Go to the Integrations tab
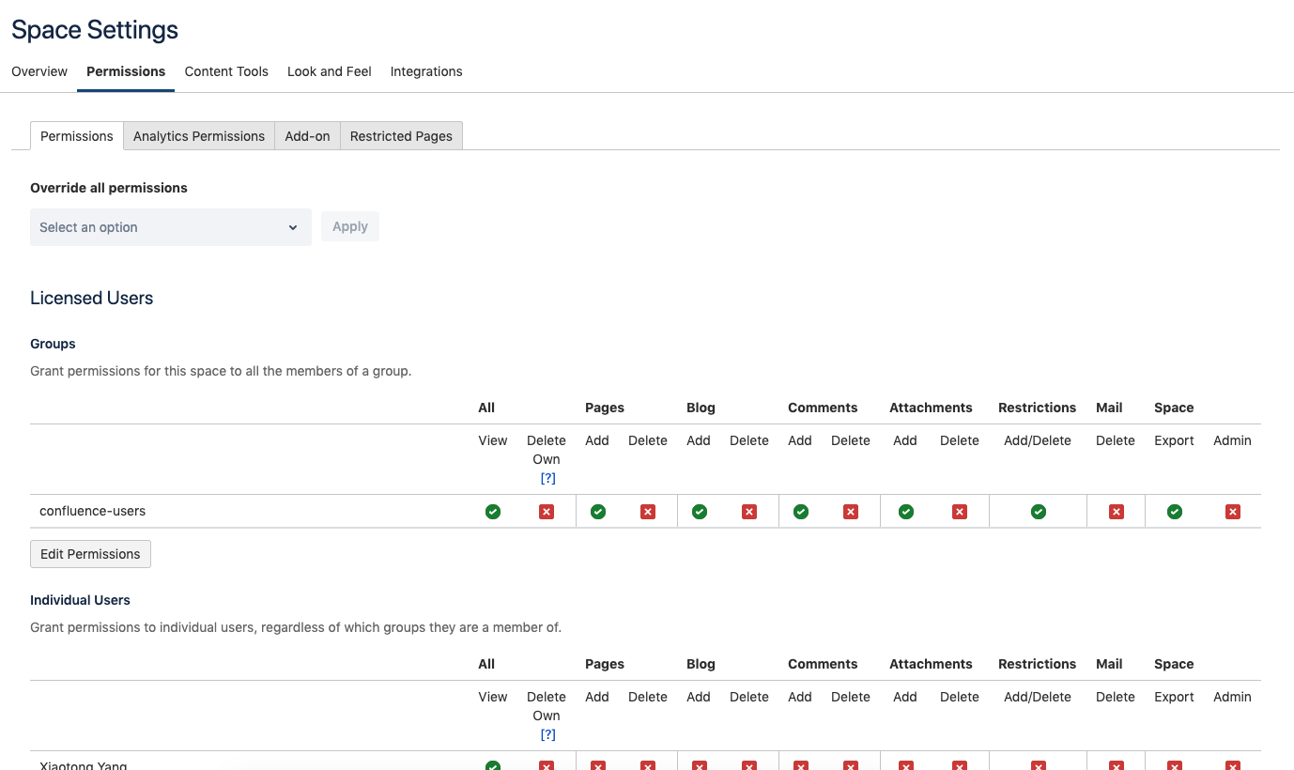 [x=426, y=71]
